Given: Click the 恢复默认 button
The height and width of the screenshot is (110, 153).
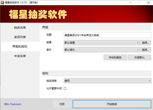Looking at the screenshot, I should [139, 57].
